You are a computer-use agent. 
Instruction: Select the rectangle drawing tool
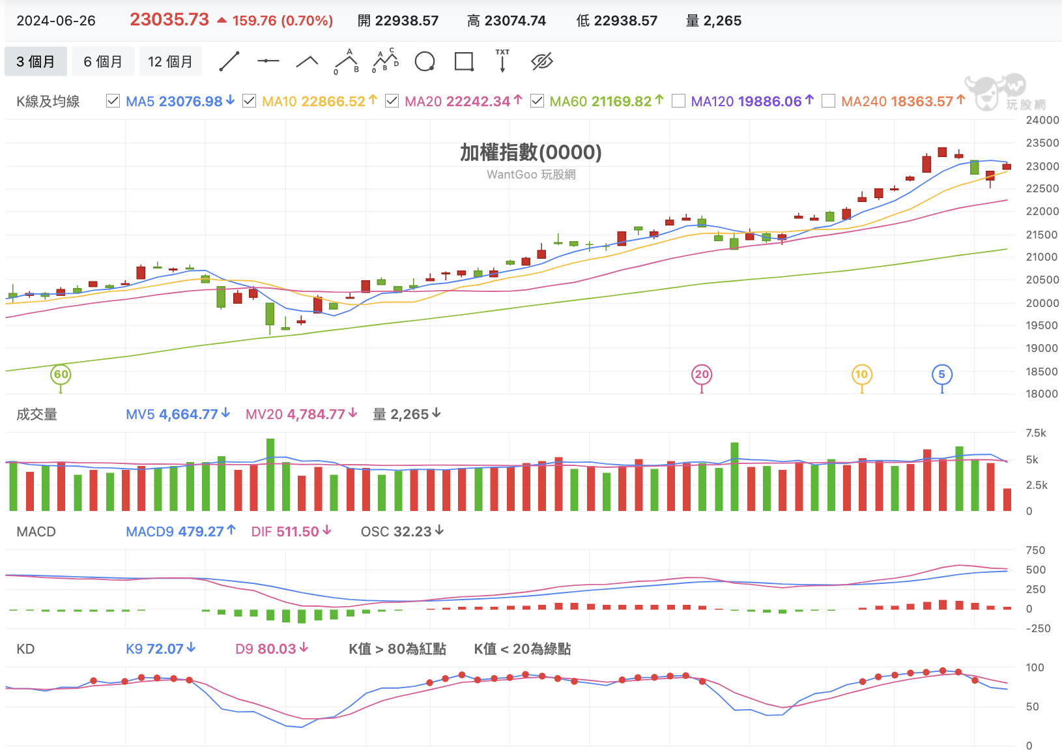[x=464, y=61]
